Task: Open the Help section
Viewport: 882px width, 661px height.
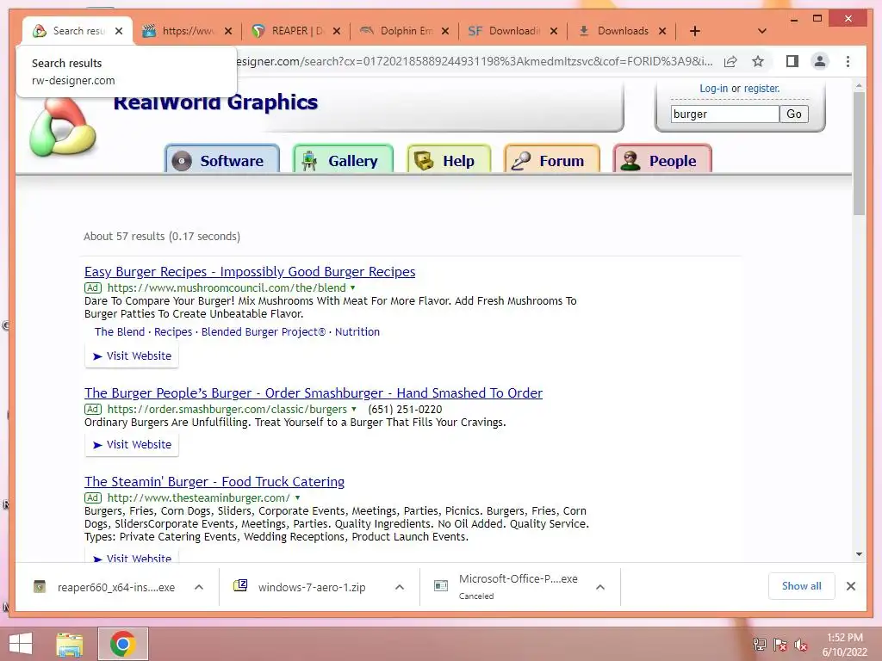Action: point(449,161)
